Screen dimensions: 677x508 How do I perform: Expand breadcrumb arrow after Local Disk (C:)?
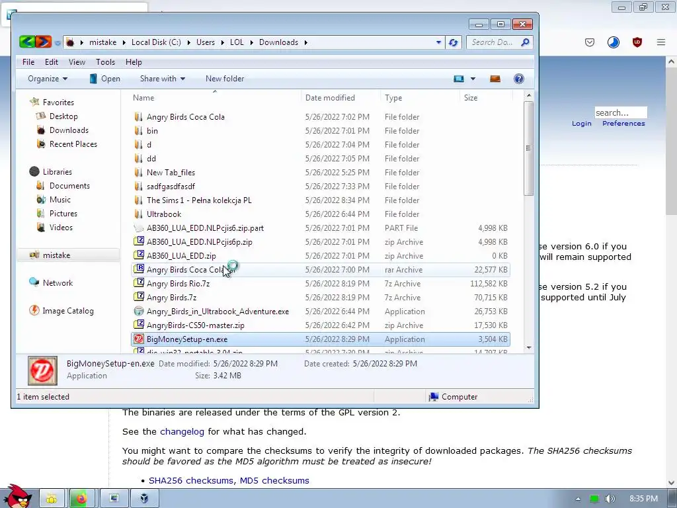(x=188, y=42)
